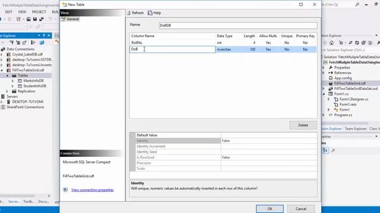380x213 pixels.
Task: Expand the Properties node in Solution Explorer
Action: 324,67
